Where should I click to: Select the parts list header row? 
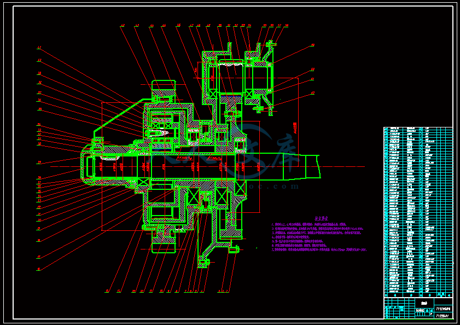click(x=418, y=295)
